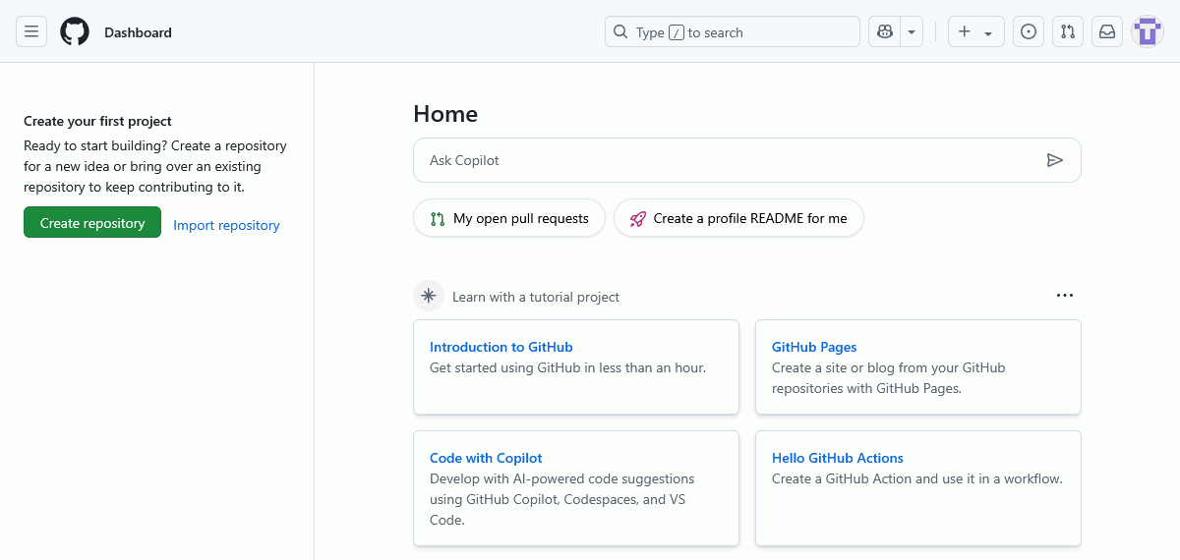Viewport: 1180px width, 560px height.
Task: Open the three-dots menu for tutorial projects
Action: point(1065,295)
